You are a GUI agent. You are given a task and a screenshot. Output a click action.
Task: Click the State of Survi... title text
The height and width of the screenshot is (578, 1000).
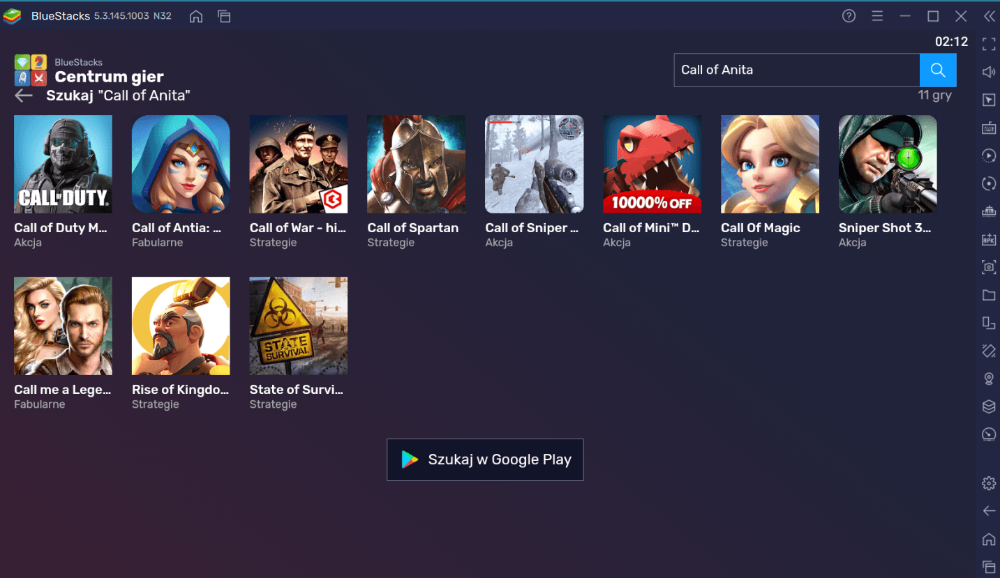(x=297, y=390)
